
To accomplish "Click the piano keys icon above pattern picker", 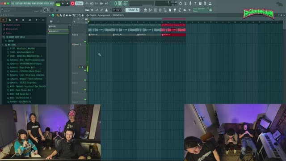I will (x=51, y=21).
